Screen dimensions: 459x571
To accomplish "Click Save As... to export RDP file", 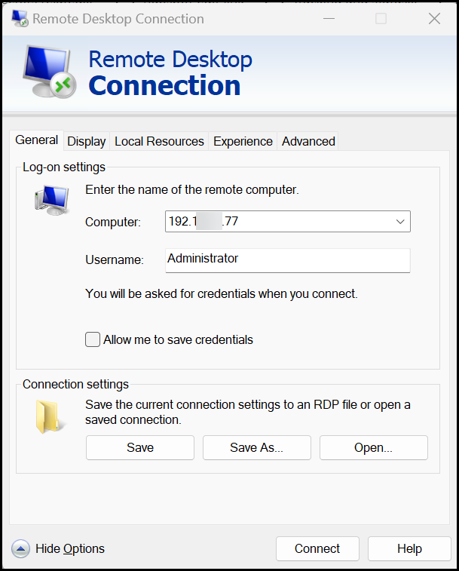I will pos(256,448).
